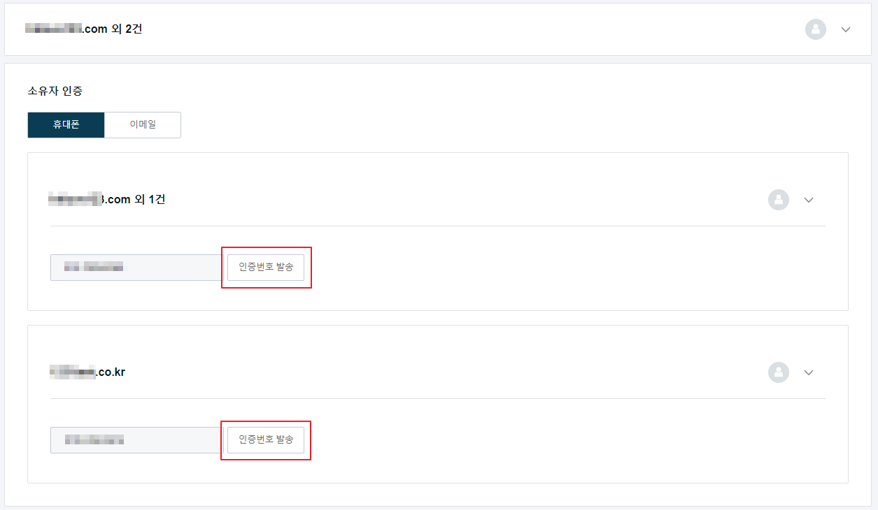This screenshot has width=878, height=510.
Task: Click blurred domain name in top header
Action: click(53, 29)
